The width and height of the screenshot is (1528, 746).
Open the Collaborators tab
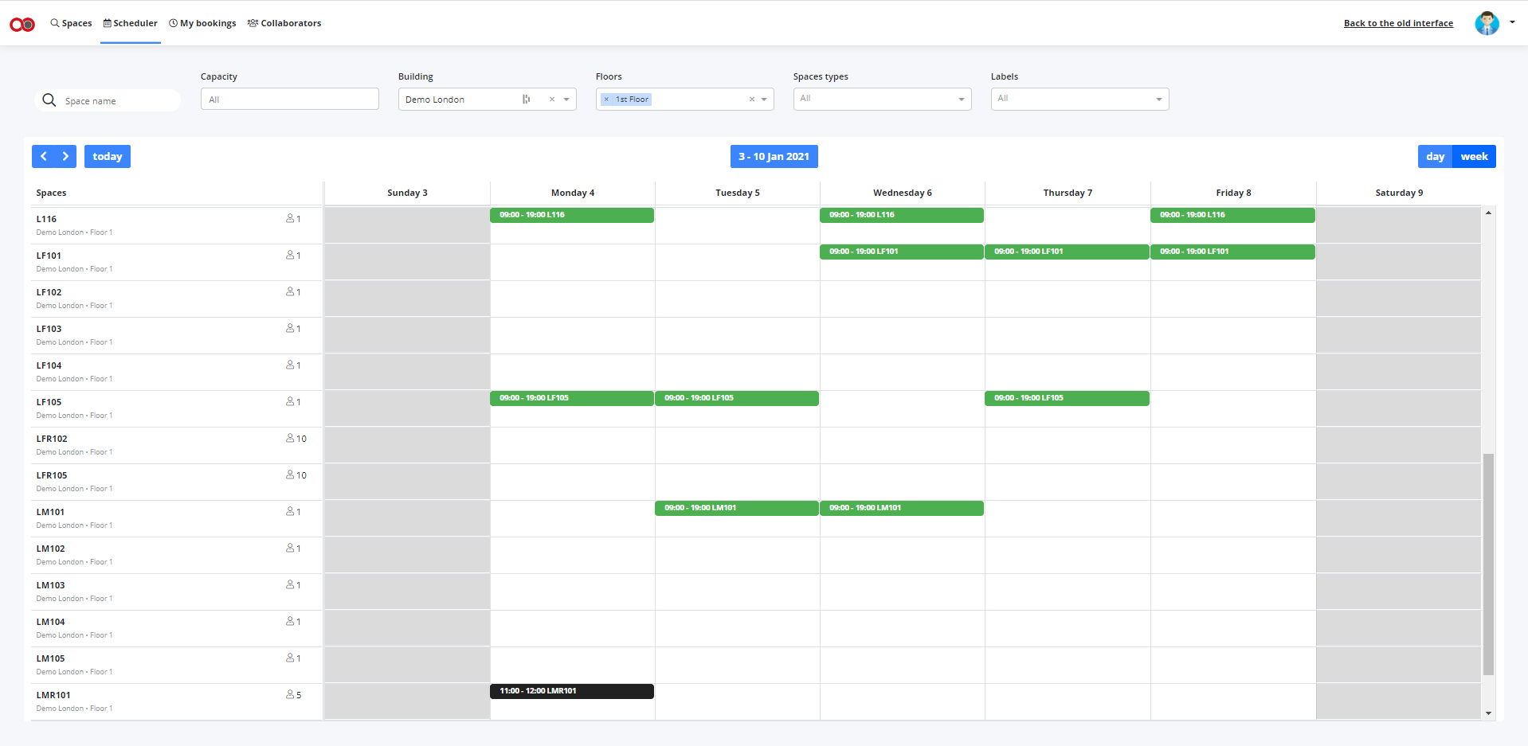pos(284,23)
